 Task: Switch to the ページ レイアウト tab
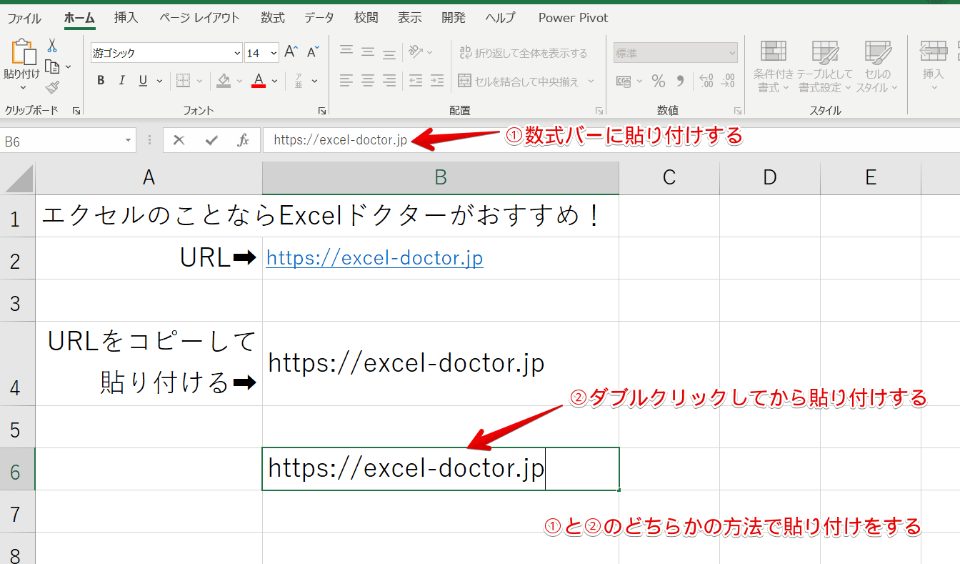point(199,18)
